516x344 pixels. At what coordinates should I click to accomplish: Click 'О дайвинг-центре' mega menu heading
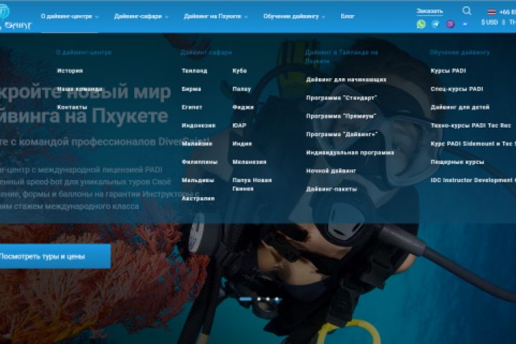point(84,52)
